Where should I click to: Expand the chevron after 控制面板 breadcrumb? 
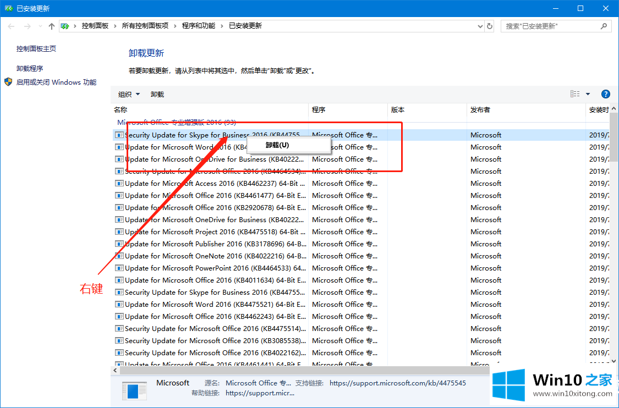click(115, 26)
